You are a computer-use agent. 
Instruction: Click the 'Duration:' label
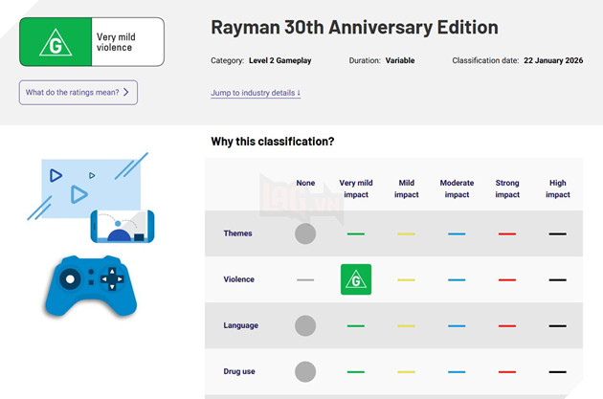click(x=365, y=60)
